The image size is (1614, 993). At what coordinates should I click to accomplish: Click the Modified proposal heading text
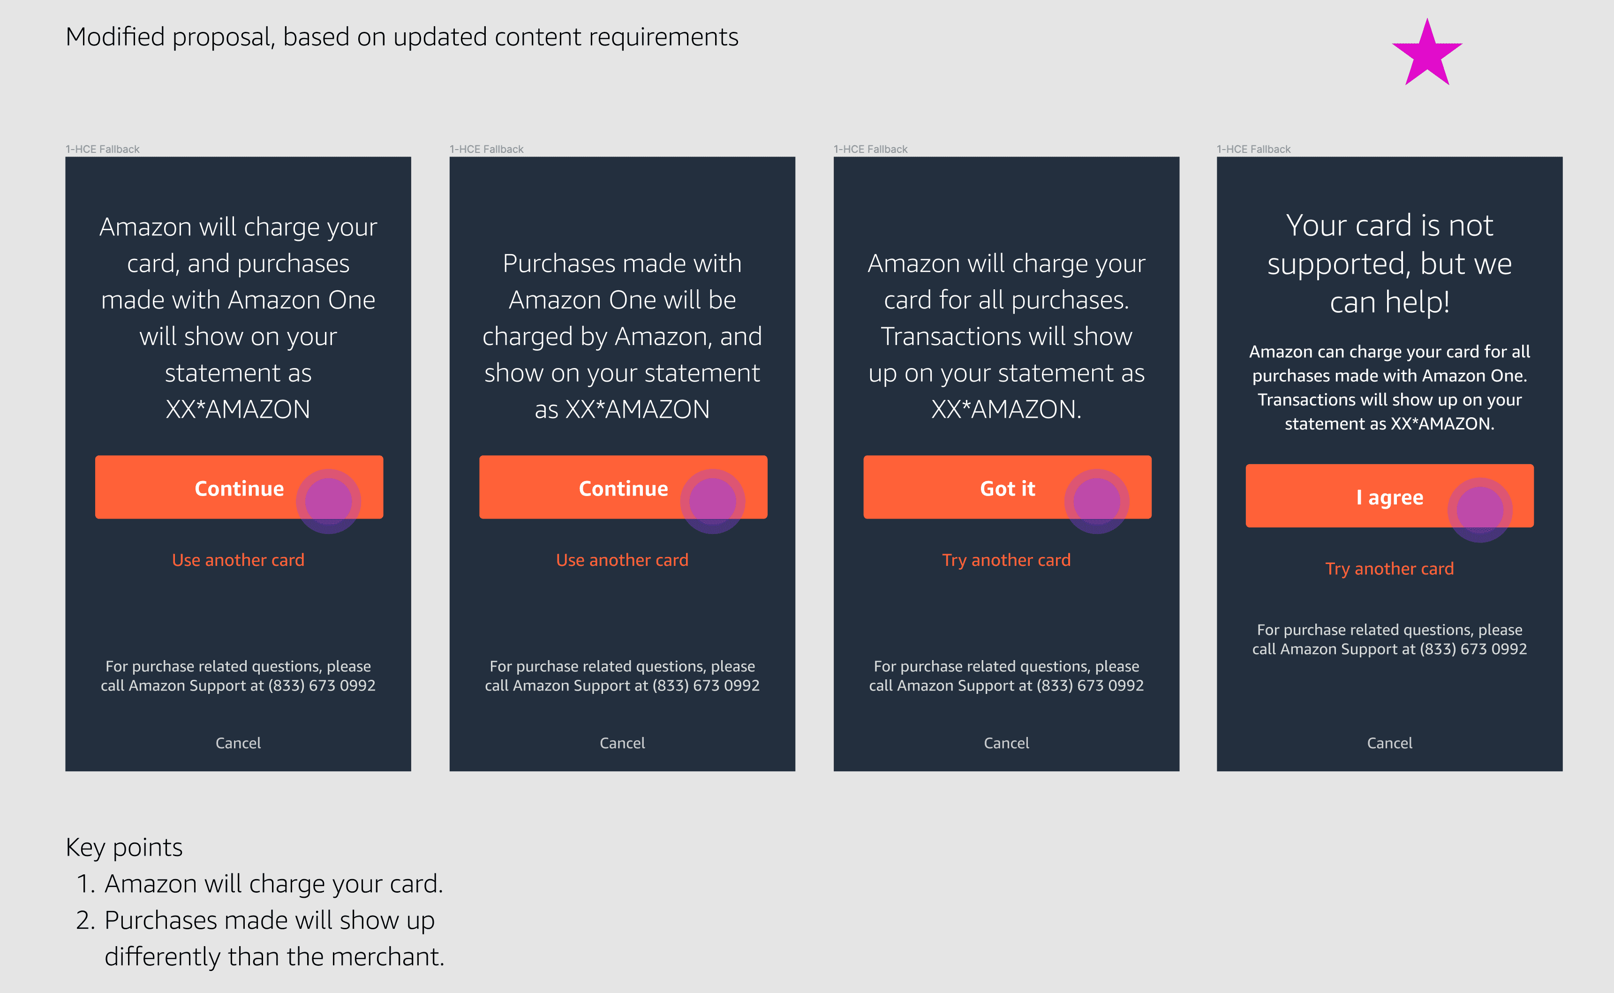(x=401, y=37)
